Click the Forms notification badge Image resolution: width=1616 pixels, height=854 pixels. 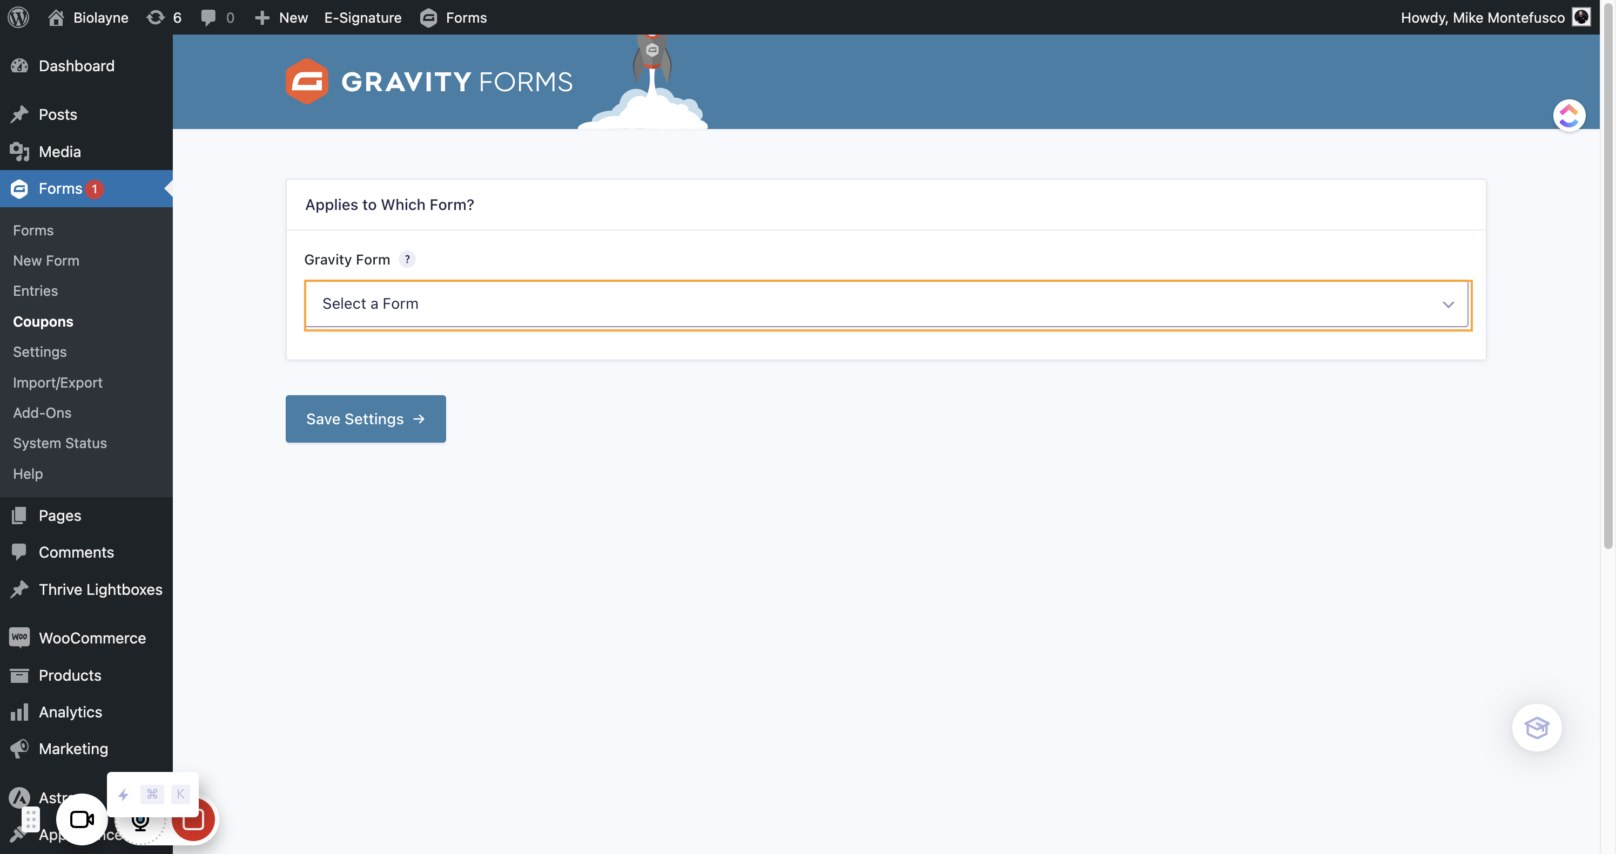(x=95, y=189)
